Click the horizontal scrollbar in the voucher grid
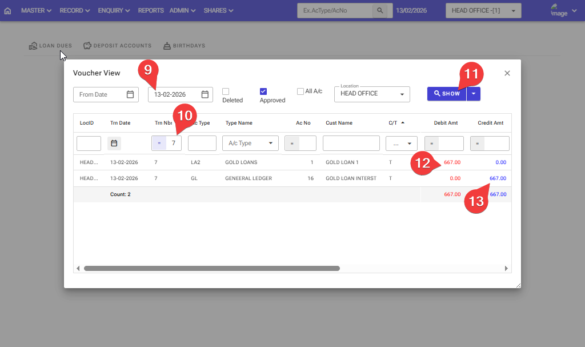 pyautogui.click(x=211, y=268)
